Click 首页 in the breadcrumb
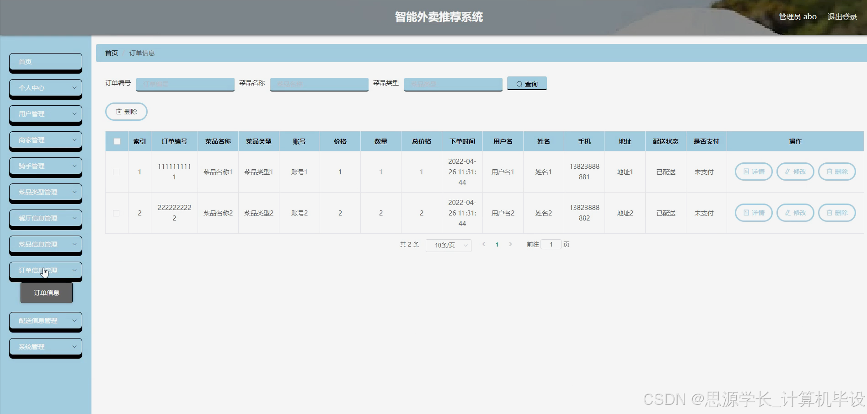Screen dimensions: 867x414 click(112, 53)
